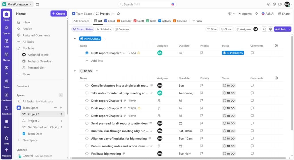
Task: Click the plus icon next to Spaces heading
Action: [61, 95]
